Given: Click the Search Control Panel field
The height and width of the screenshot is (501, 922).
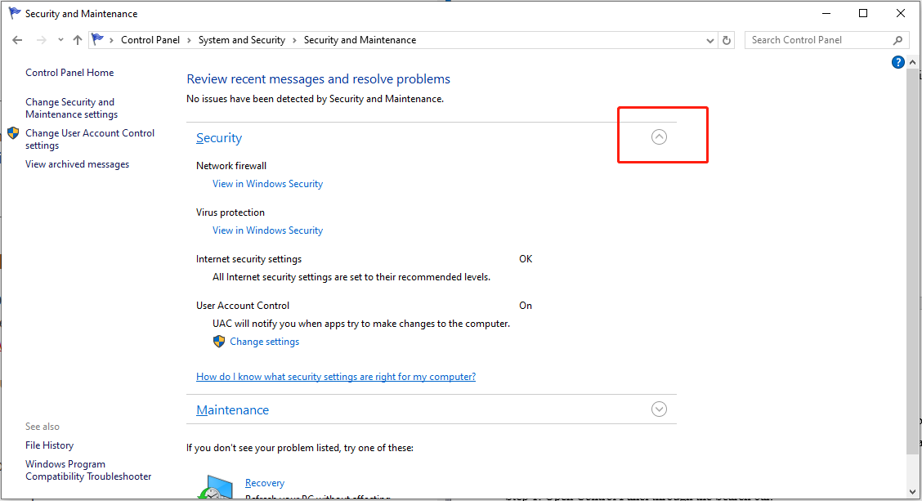Looking at the screenshot, I should click(817, 40).
